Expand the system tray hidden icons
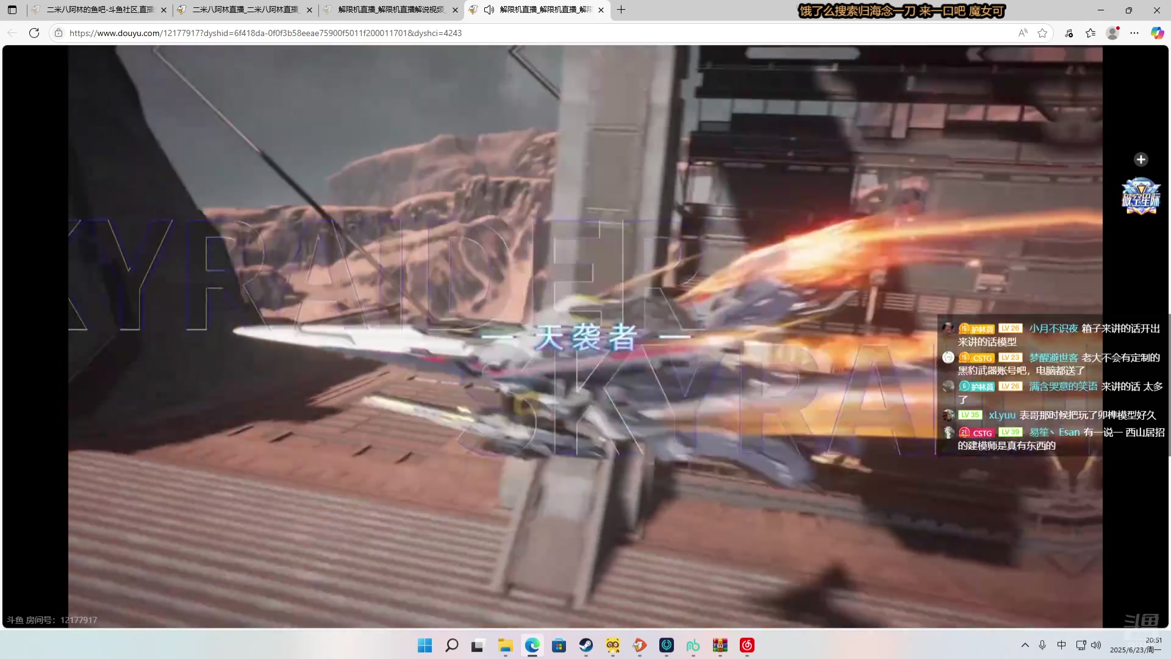Viewport: 1171px width, 659px height. [x=1025, y=645]
